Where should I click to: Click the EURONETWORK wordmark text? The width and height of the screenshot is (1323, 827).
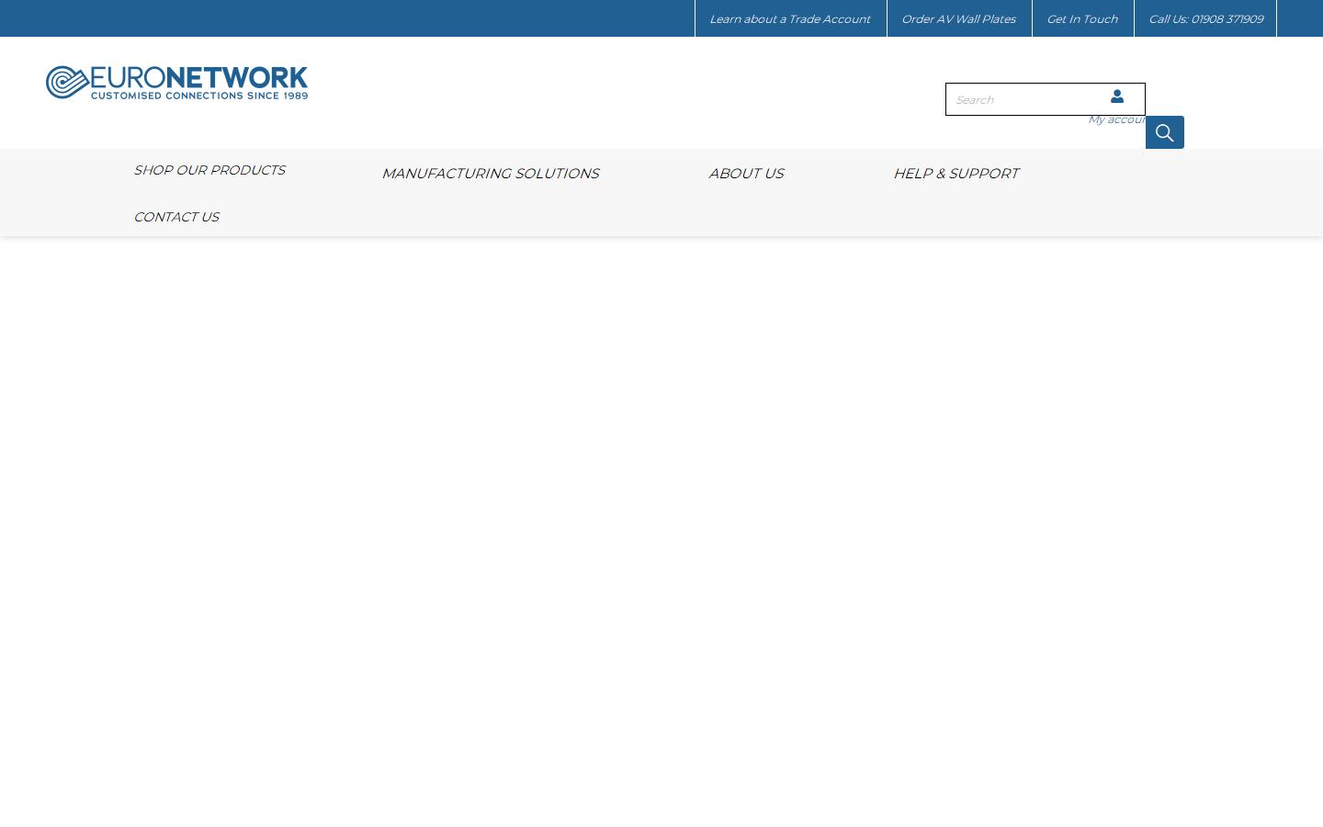click(198, 77)
